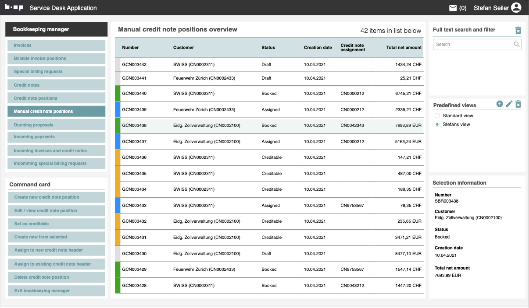Click Set as creditable command

57,224
